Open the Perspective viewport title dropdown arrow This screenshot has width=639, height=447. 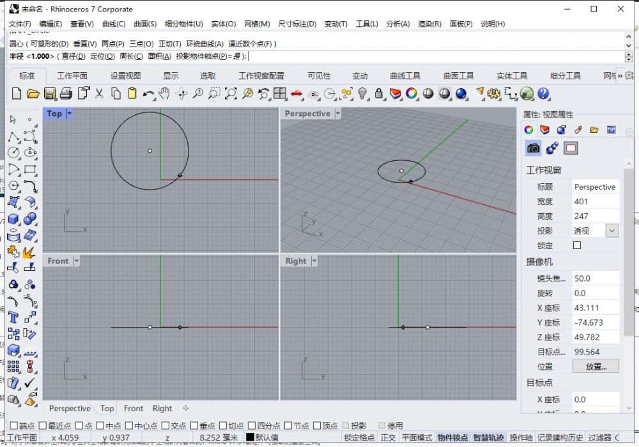point(337,114)
